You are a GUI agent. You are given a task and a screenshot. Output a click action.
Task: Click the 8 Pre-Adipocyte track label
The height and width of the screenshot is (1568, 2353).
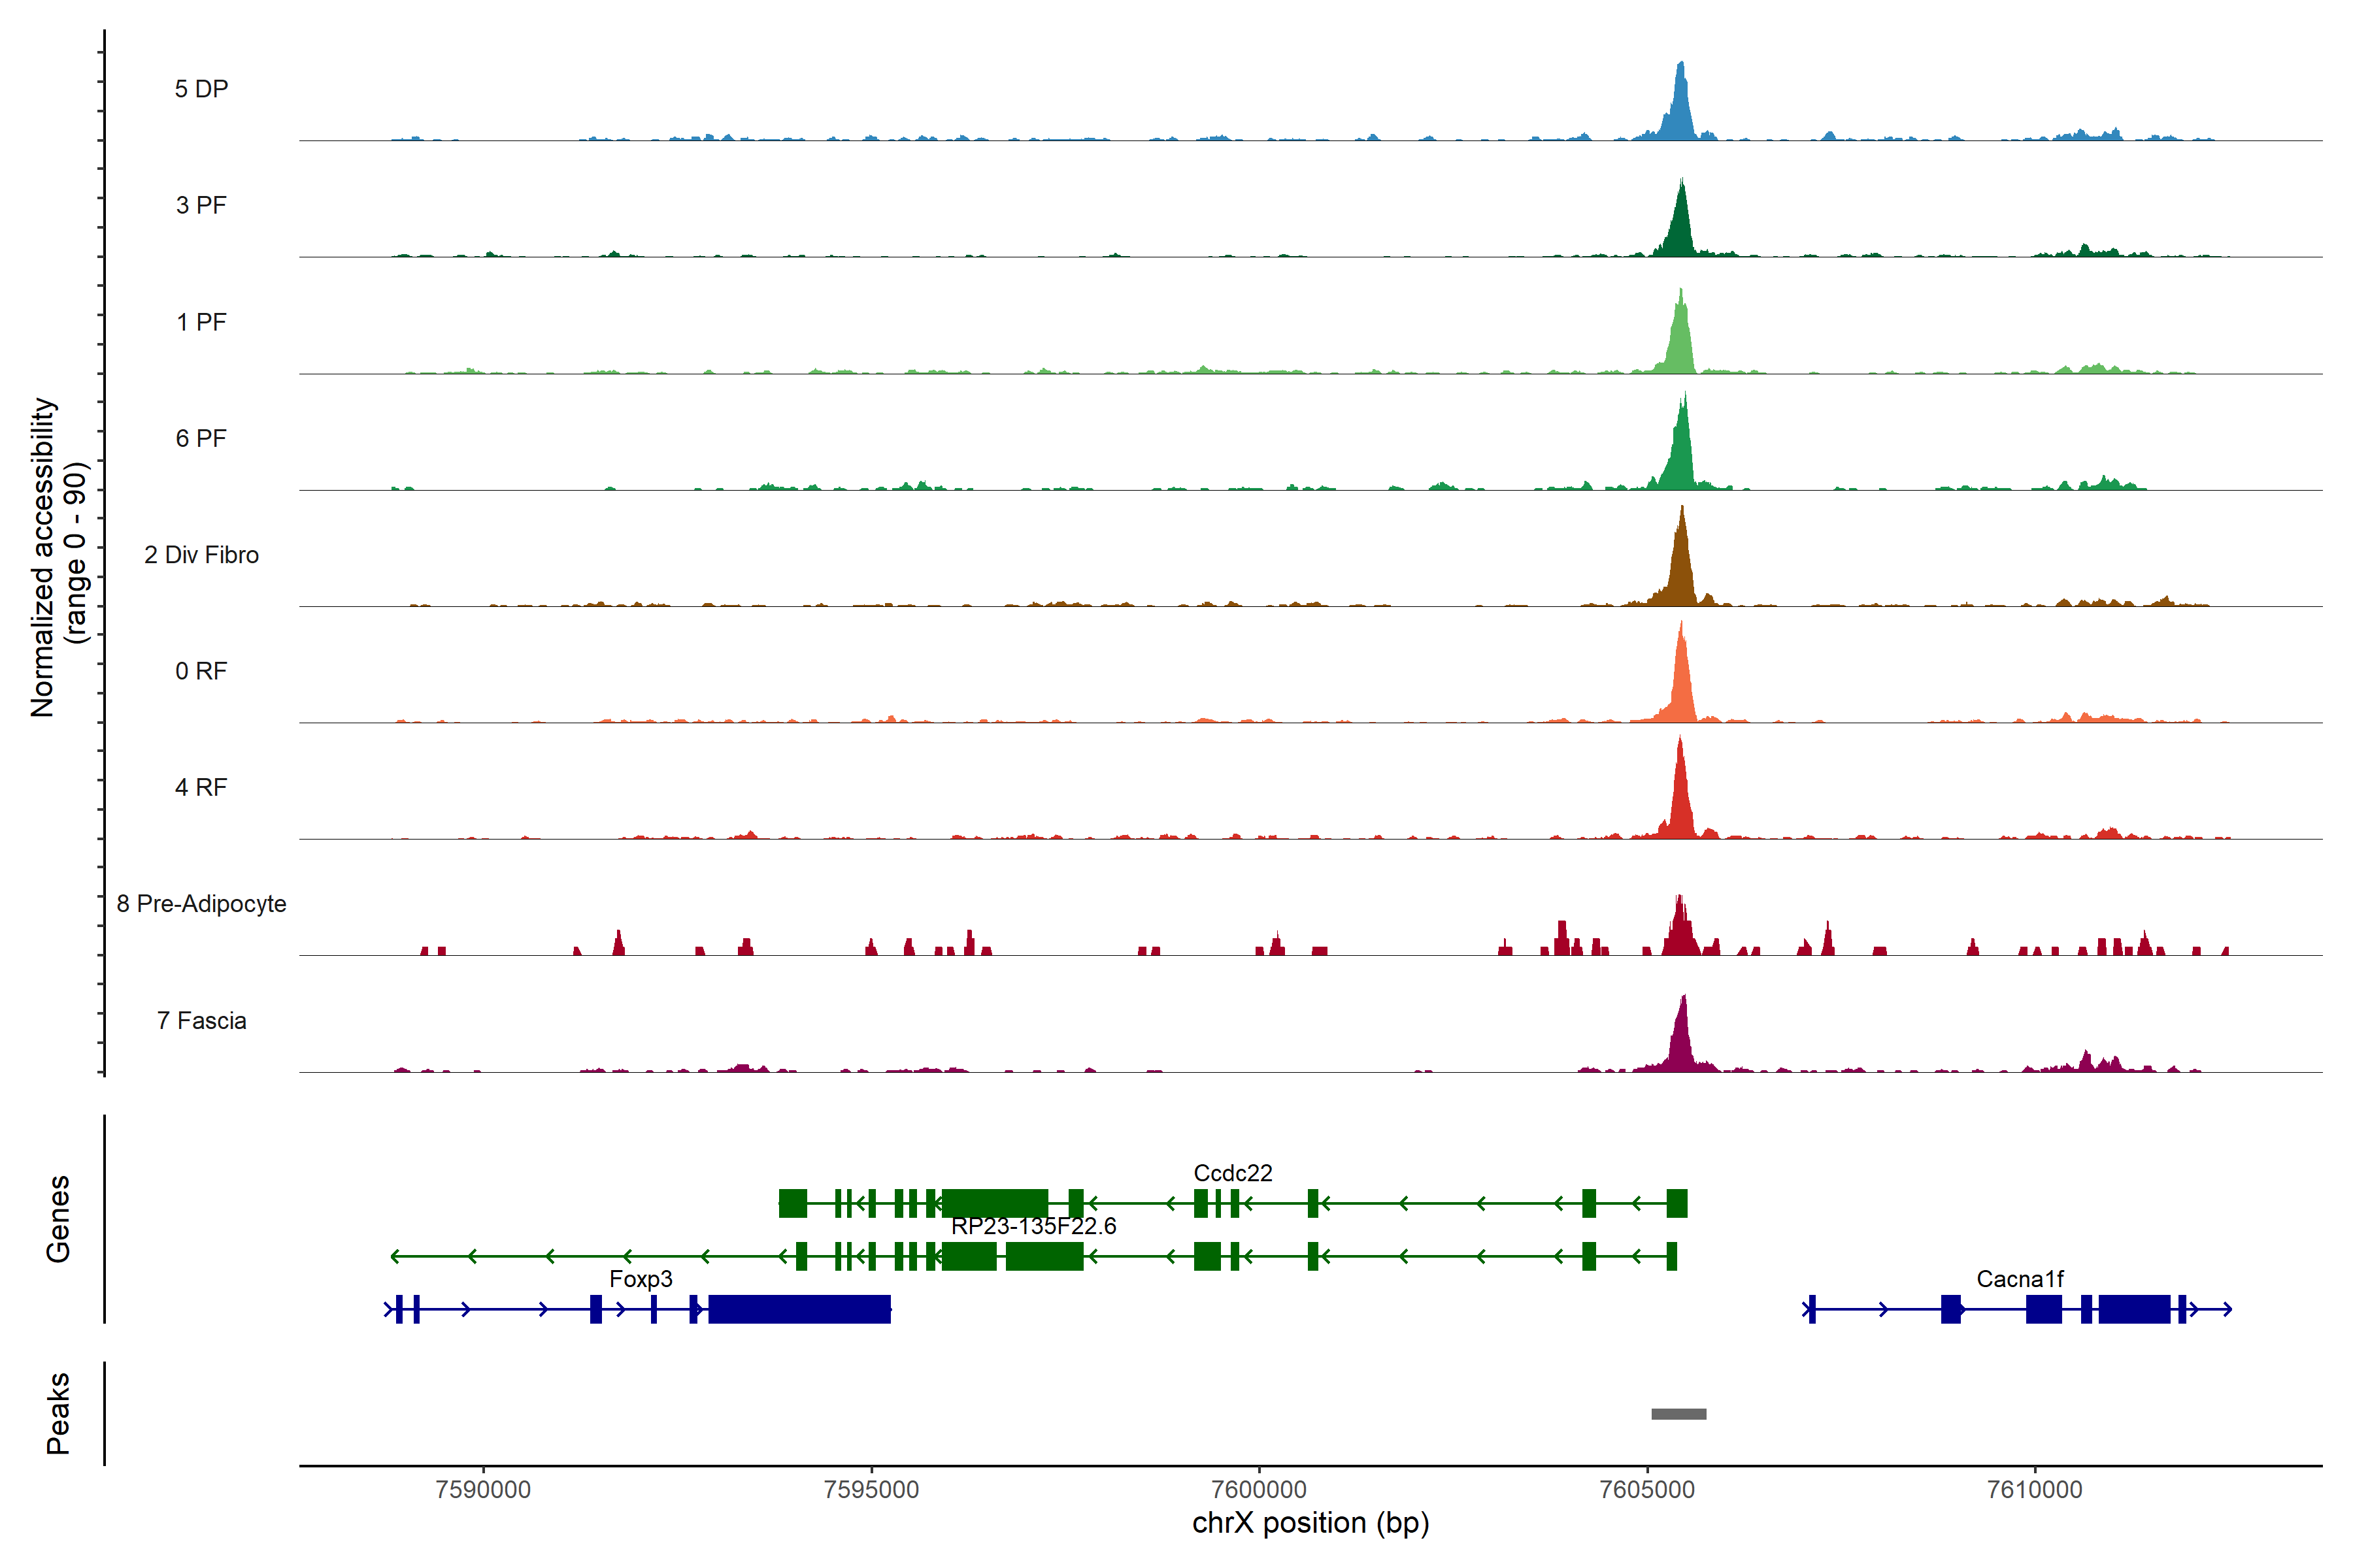click(x=201, y=904)
